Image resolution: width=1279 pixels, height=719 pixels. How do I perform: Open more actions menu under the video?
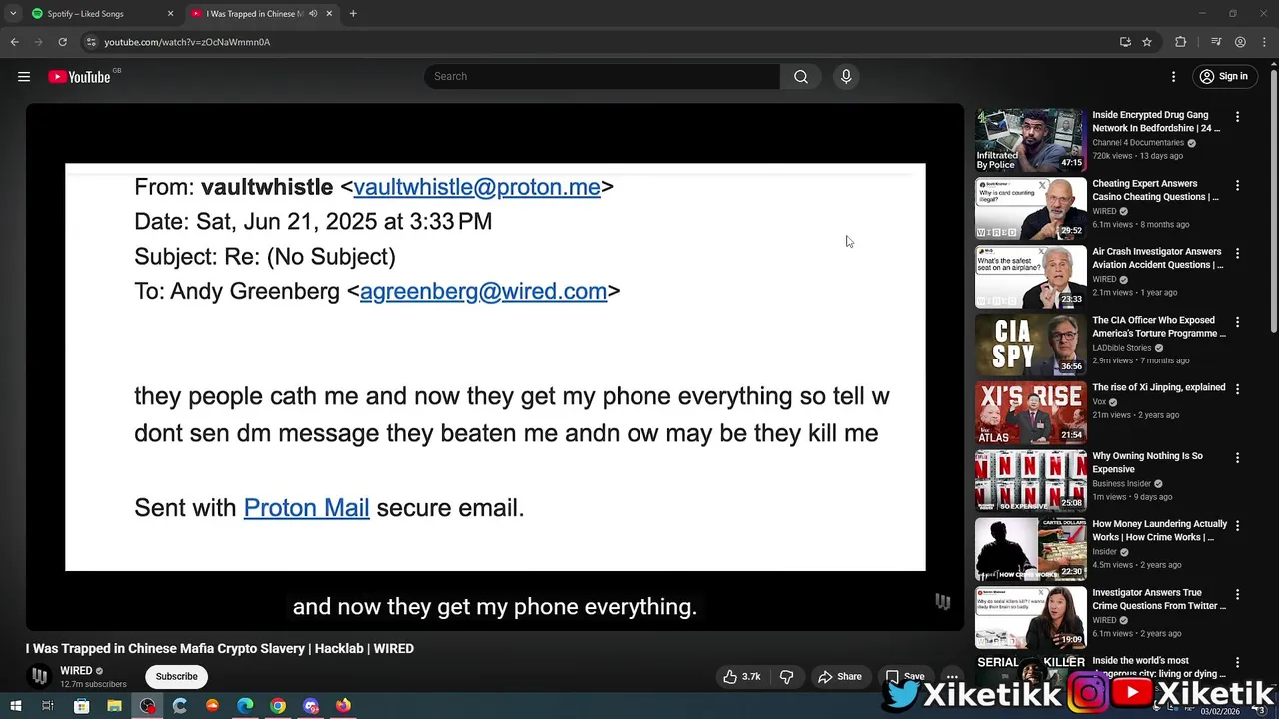[x=952, y=676]
